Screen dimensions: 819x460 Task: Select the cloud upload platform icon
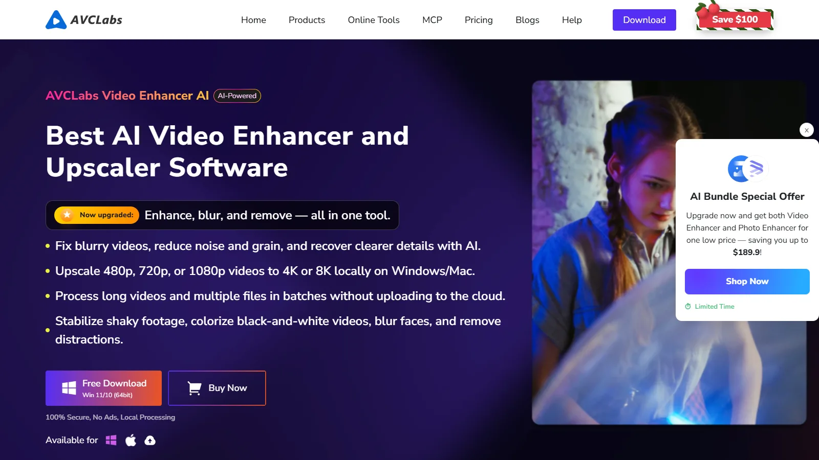pyautogui.click(x=150, y=440)
